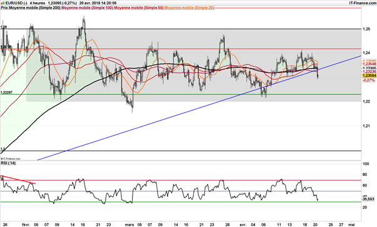
Task: Click the "avr." label on date axis
Action: [x=243, y=225]
